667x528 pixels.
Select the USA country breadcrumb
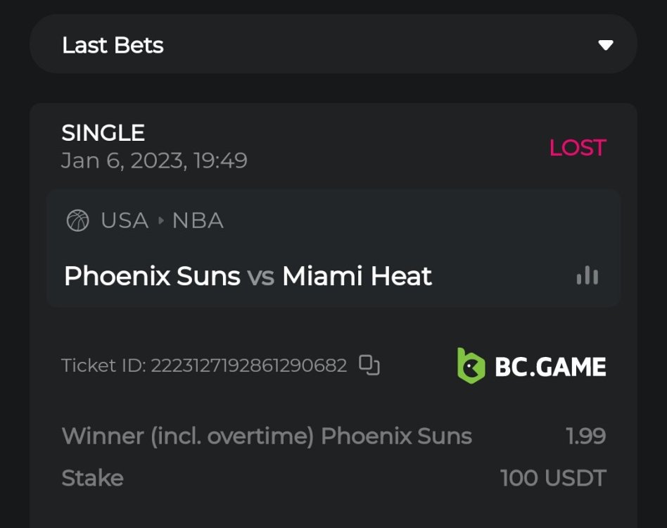click(x=125, y=221)
